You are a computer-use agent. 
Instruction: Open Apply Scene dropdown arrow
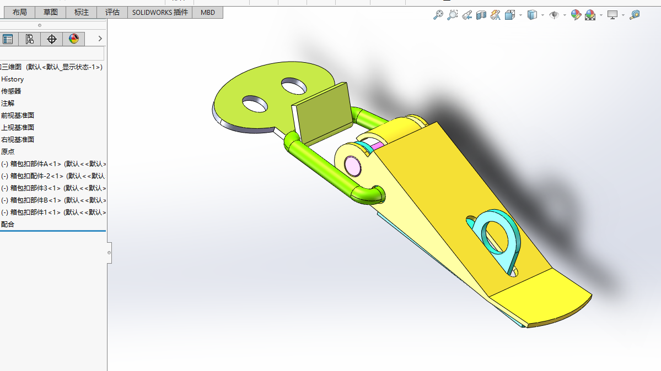click(x=601, y=15)
